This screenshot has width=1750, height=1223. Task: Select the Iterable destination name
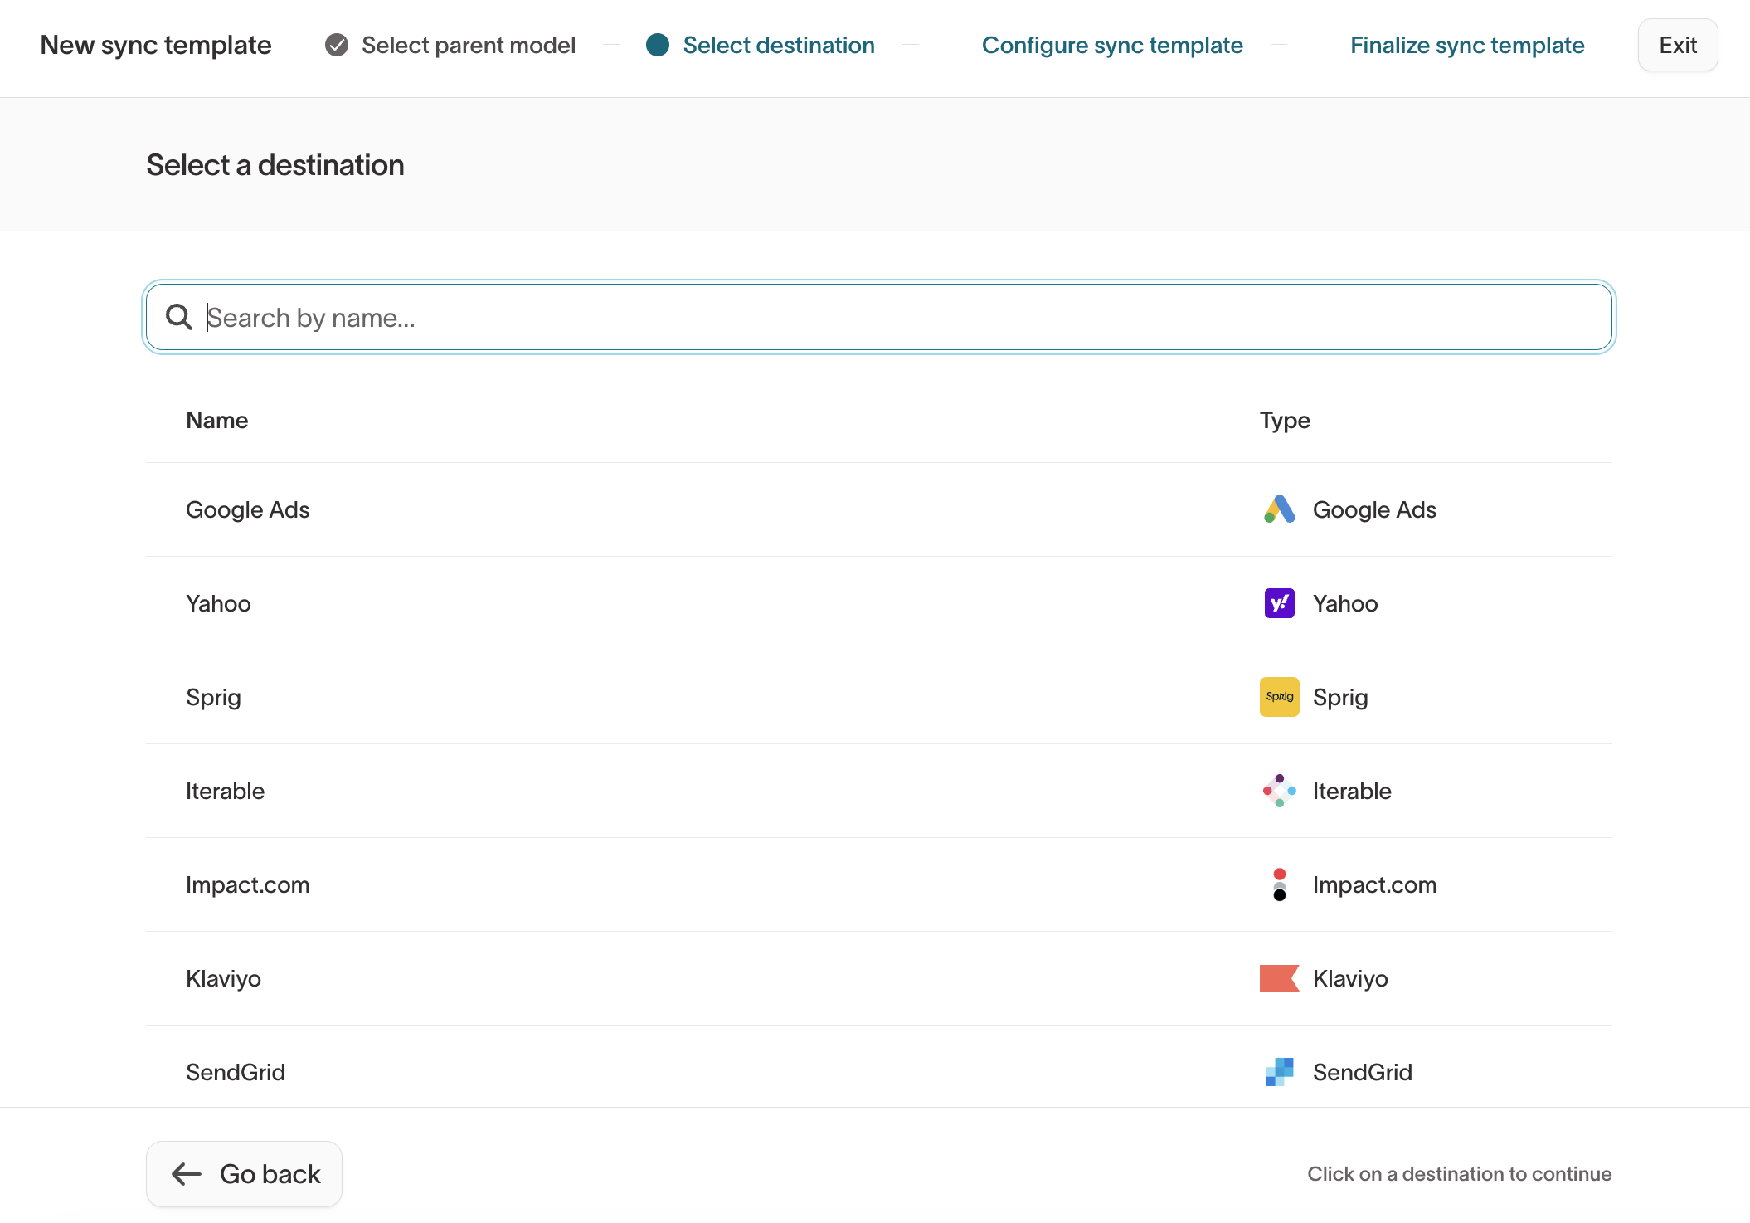(225, 791)
